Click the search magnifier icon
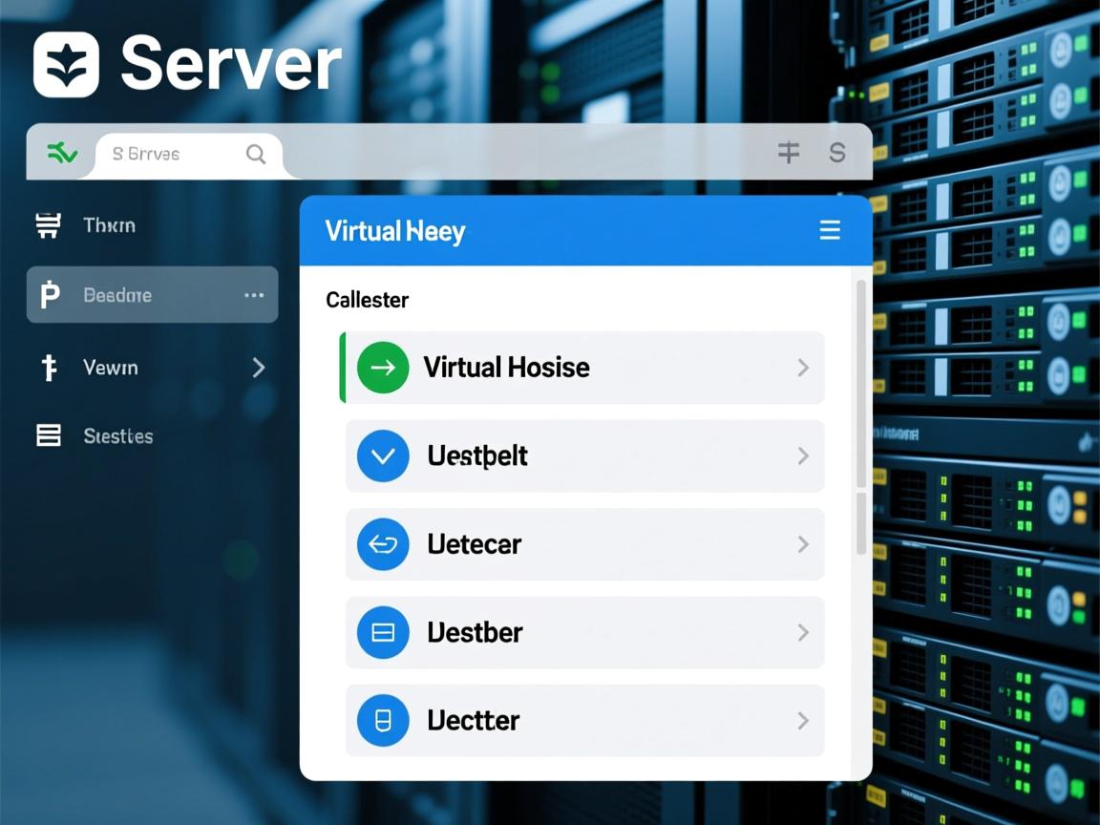1100x825 pixels. click(256, 154)
